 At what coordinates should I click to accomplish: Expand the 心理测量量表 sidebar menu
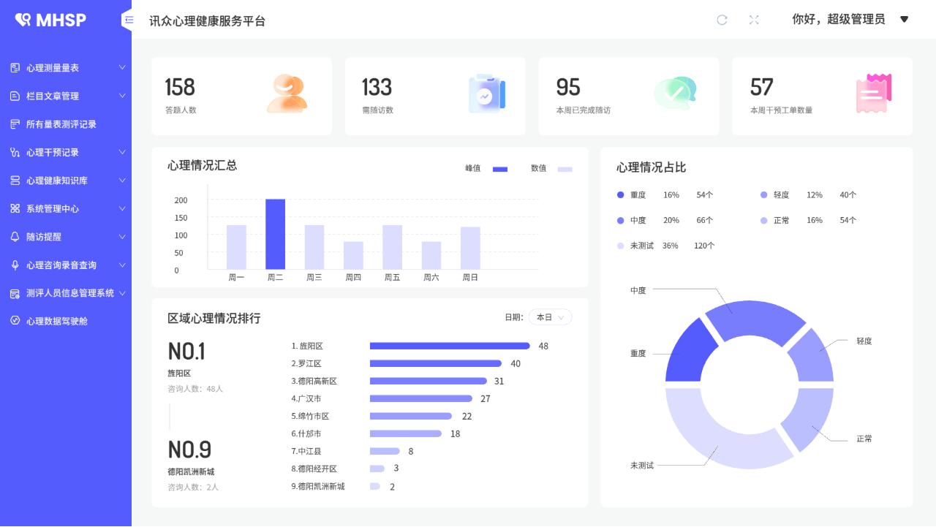point(66,68)
